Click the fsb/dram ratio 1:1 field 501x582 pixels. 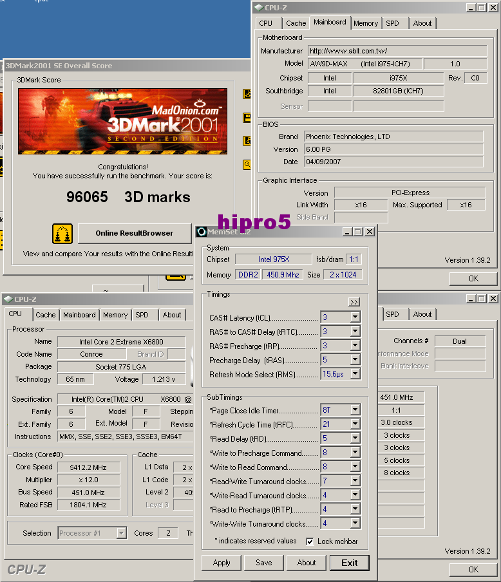click(x=354, y=259)
